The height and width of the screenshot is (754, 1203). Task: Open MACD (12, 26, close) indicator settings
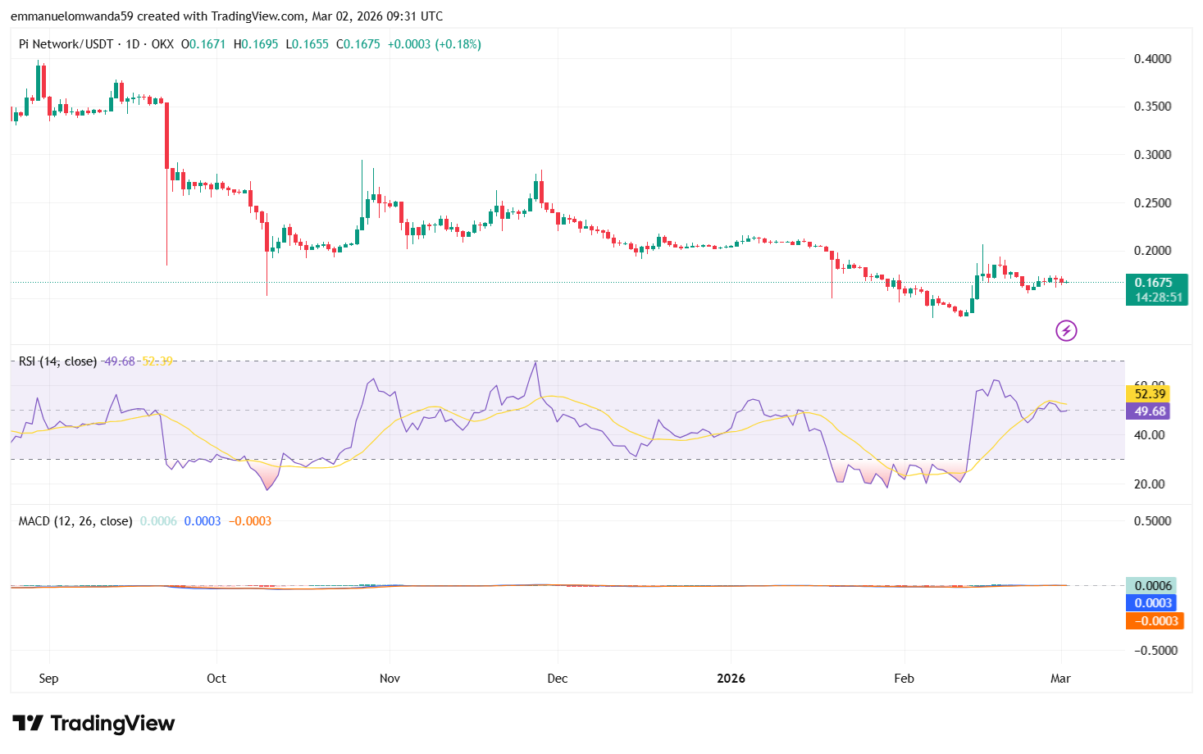74,520
